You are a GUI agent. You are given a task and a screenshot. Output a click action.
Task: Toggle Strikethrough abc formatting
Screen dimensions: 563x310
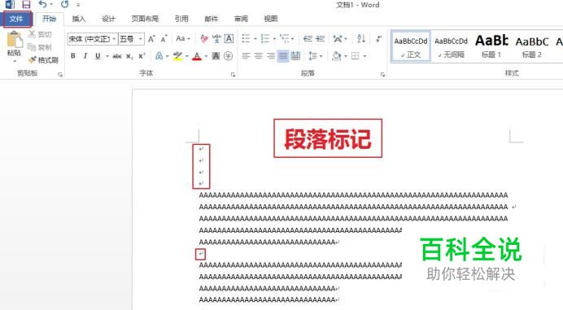click(x=117, y=56)
